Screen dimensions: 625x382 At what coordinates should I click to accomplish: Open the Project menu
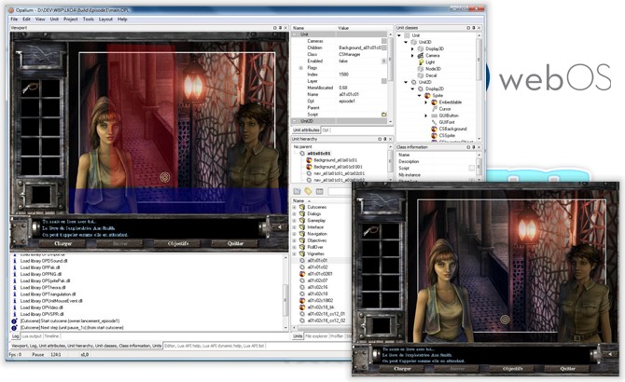click(x=71, y=19)
